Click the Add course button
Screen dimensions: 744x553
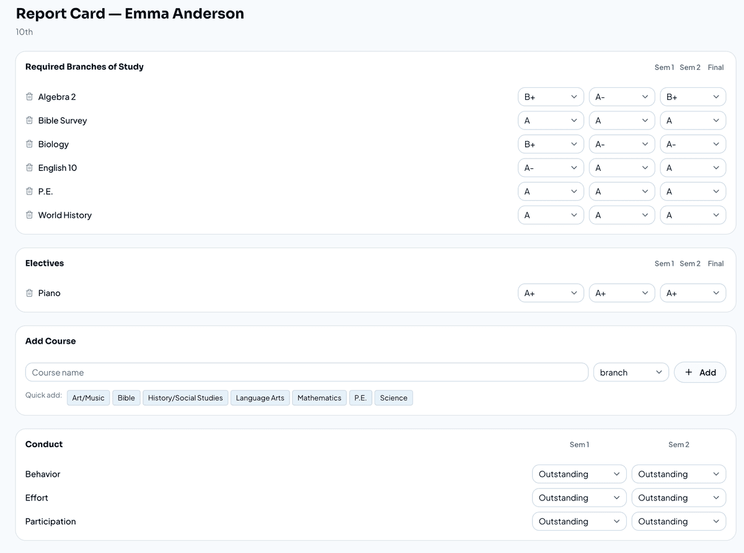[699, 372]
